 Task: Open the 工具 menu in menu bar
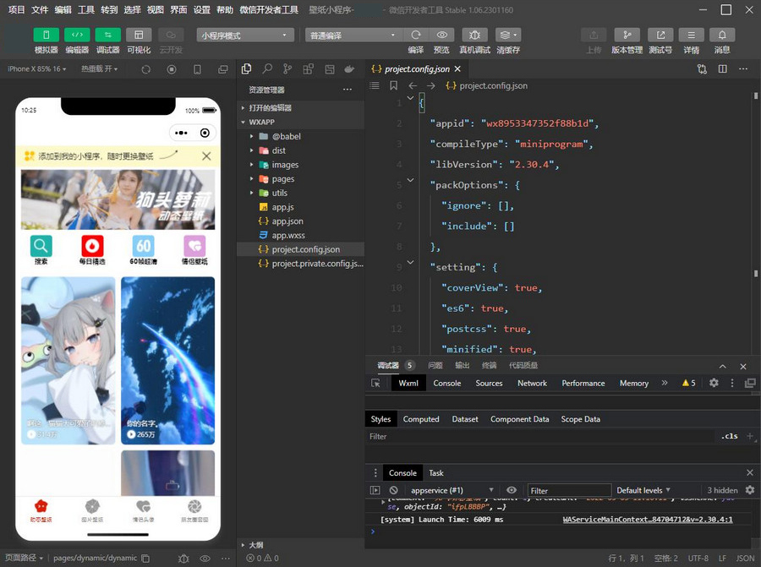85,10
